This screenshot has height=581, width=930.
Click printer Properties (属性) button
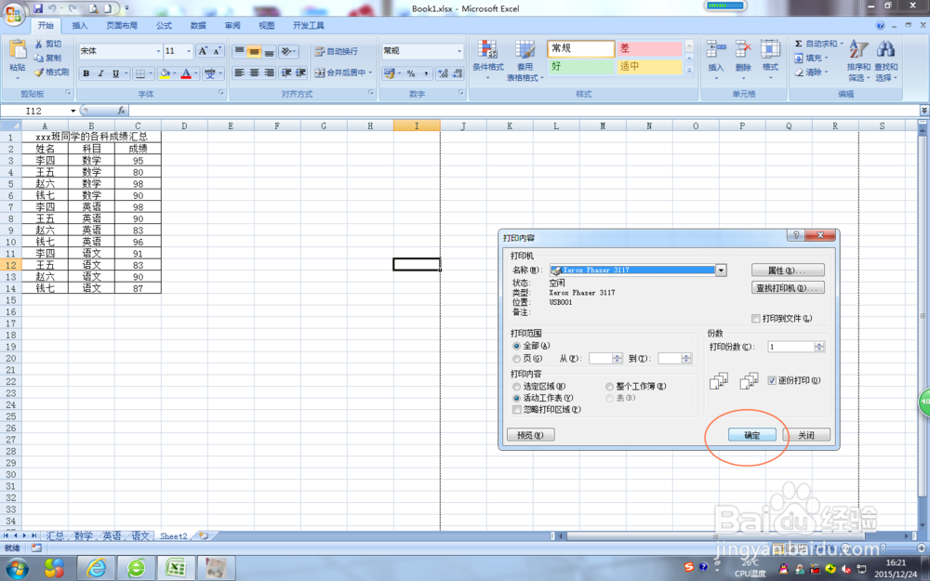coord(788,271)
